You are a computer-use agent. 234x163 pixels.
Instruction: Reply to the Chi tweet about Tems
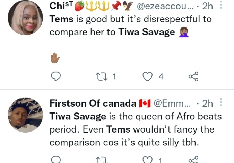[x=56, y=76]
